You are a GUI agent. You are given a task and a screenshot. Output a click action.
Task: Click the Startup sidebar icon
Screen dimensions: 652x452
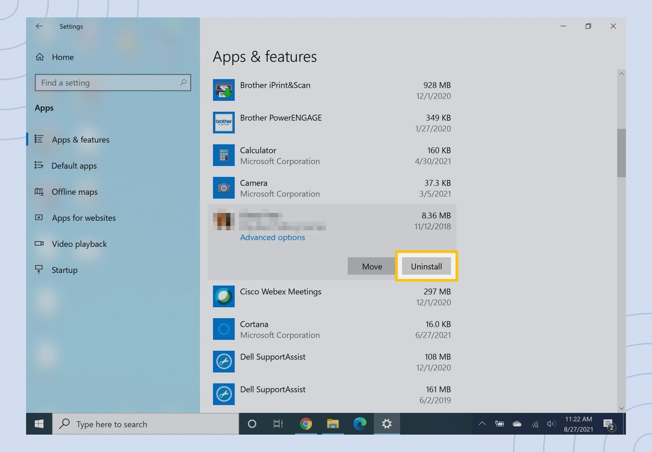tap(39, 269)
